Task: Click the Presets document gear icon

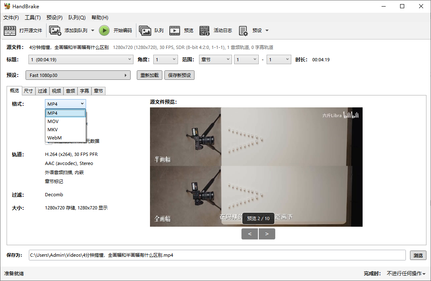Action: point(243,30)
